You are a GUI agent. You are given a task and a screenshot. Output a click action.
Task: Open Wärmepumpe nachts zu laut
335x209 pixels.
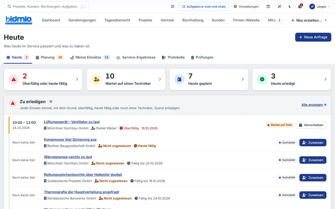click(68, 157)
